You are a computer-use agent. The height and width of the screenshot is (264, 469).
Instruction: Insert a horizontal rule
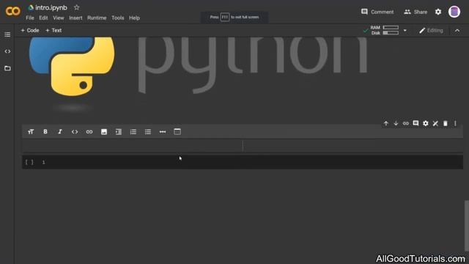click(x=163, y=132)
